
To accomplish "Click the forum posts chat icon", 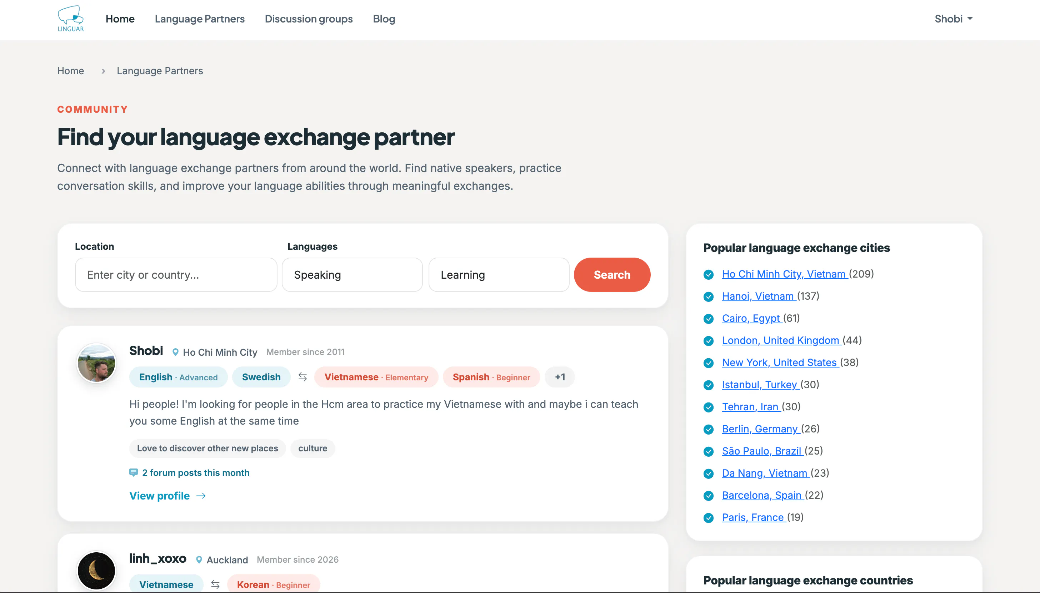I will tap(133, 472).
